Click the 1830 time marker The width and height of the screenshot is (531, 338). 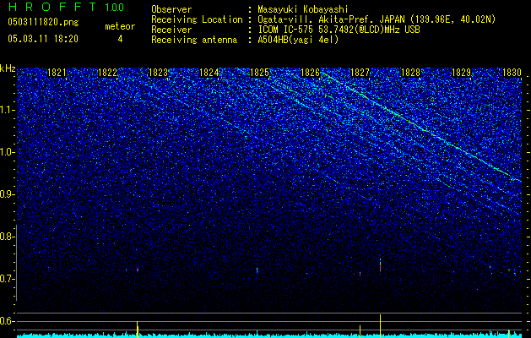[x=512, y=73]
